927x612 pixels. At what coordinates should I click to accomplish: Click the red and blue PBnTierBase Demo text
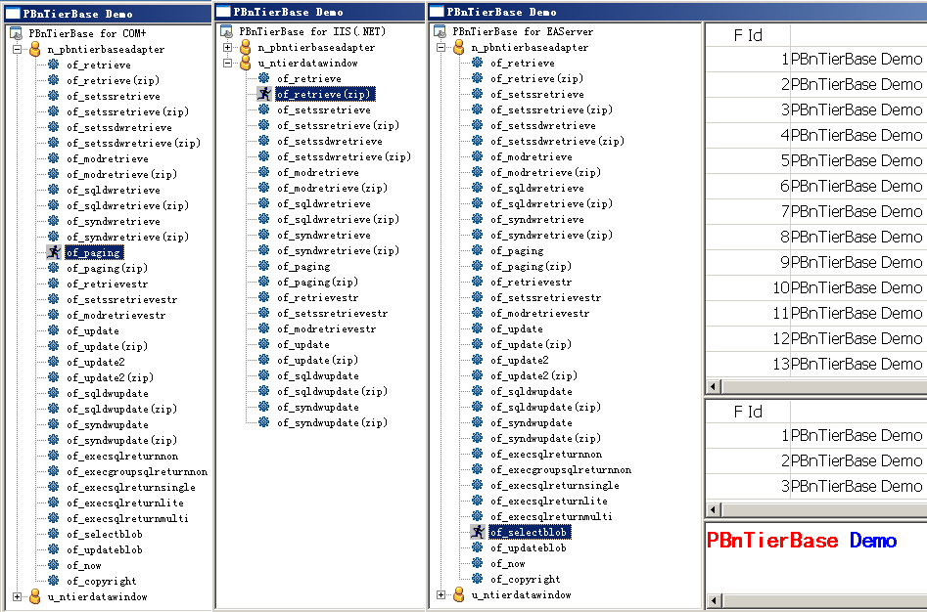(802, 540)
